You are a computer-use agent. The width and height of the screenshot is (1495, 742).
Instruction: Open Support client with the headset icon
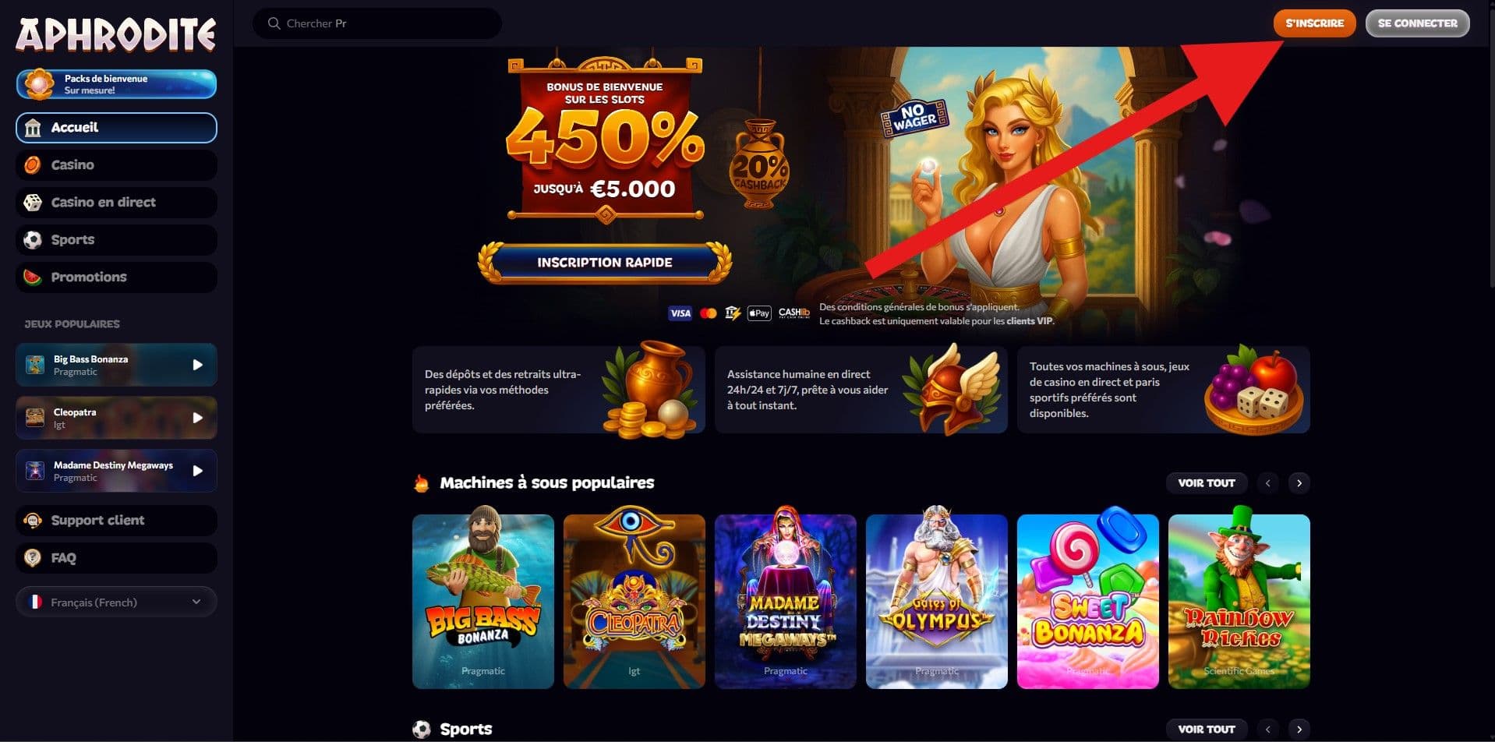coord(116,521)
